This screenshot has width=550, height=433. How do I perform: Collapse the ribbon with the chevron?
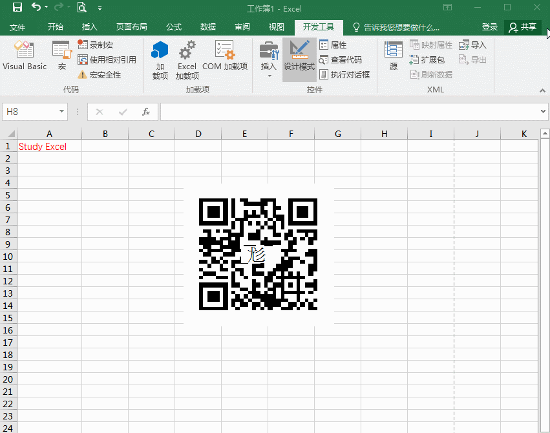coord(542,90)
